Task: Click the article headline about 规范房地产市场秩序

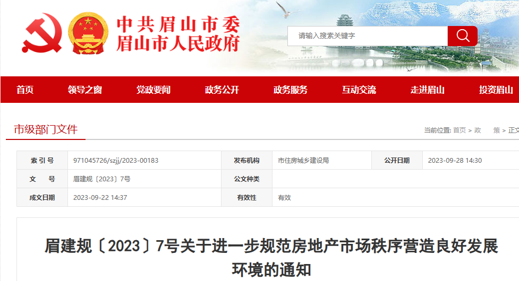Action: click(271, 258)
